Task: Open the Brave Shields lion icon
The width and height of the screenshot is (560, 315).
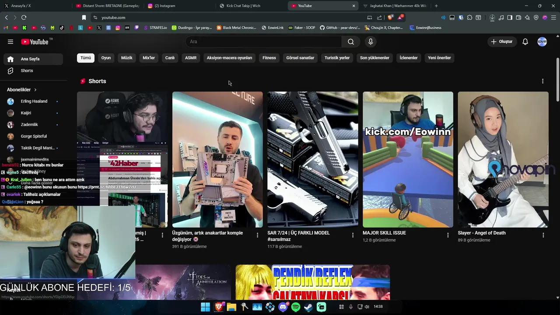Action: (390, 17)
